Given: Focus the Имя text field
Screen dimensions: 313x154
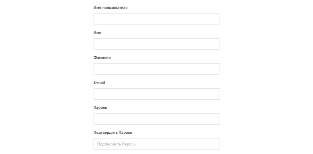Looking at the screenshot, I should point(157,44).
